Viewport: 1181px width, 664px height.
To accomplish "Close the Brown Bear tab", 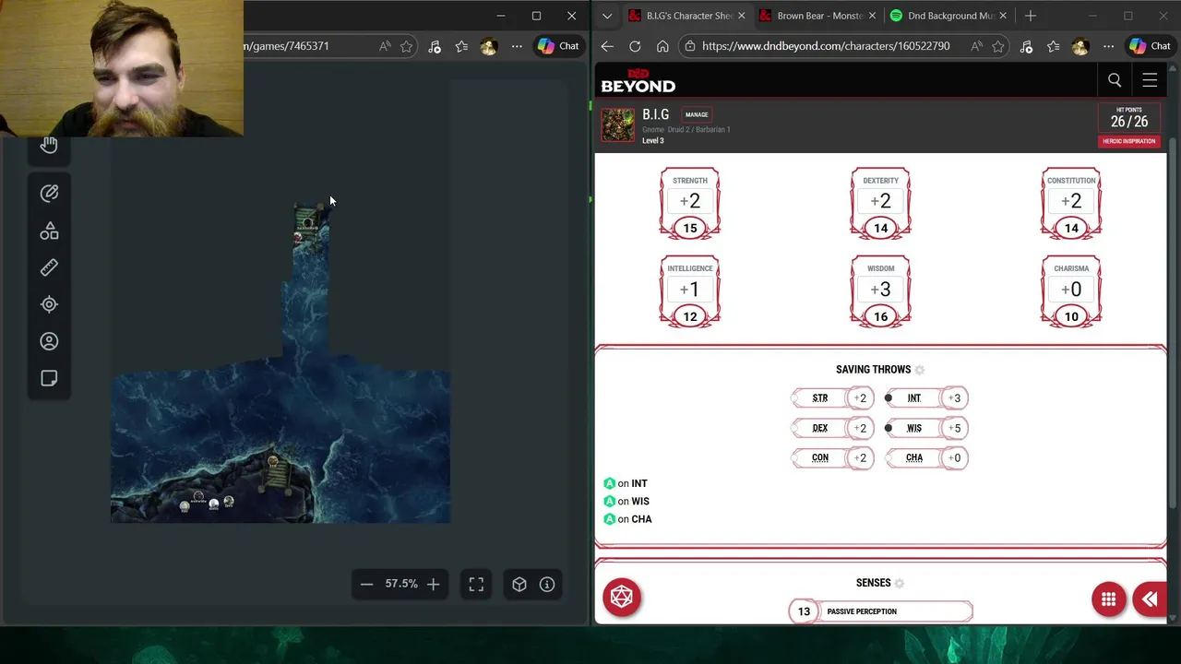I will click(872, 16).
